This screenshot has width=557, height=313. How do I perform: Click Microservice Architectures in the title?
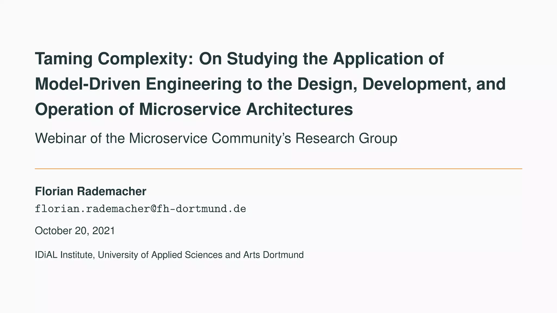click(246, 109)
